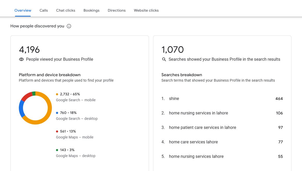Click the blue segment of the donut chart

tap(21, 108)
